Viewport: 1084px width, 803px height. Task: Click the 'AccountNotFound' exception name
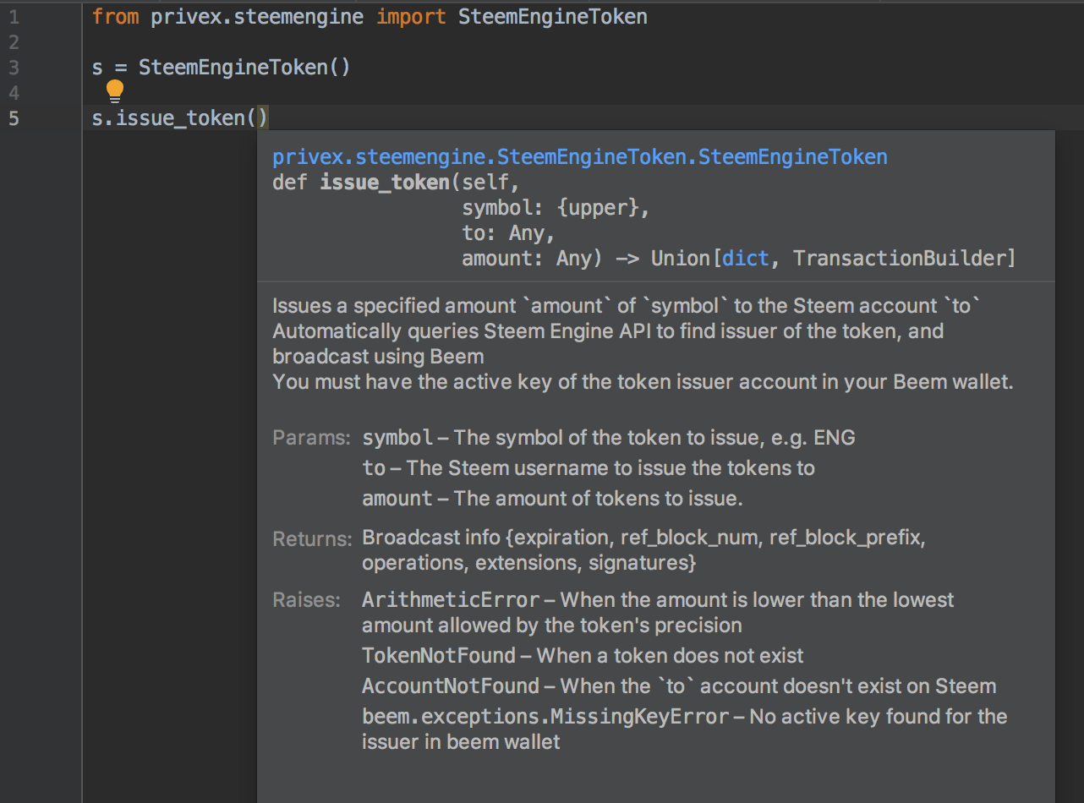point(451,686)
